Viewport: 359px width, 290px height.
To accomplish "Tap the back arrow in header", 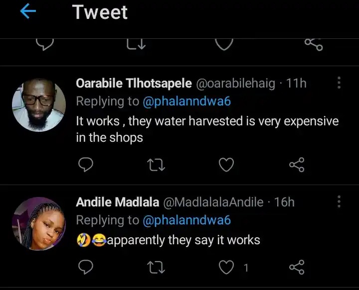I will (28, 12).
